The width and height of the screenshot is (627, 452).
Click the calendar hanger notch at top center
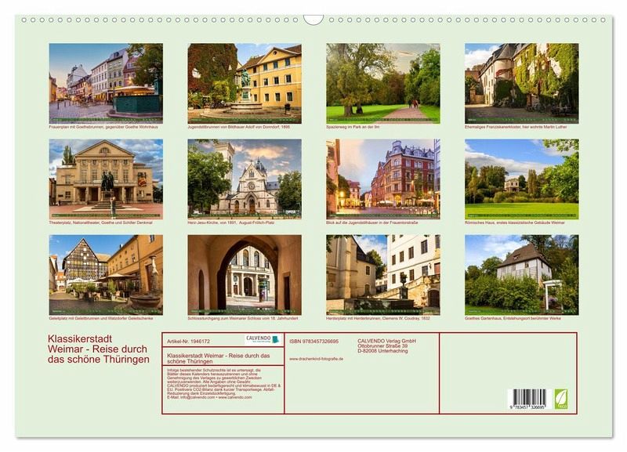click(313, 20)
